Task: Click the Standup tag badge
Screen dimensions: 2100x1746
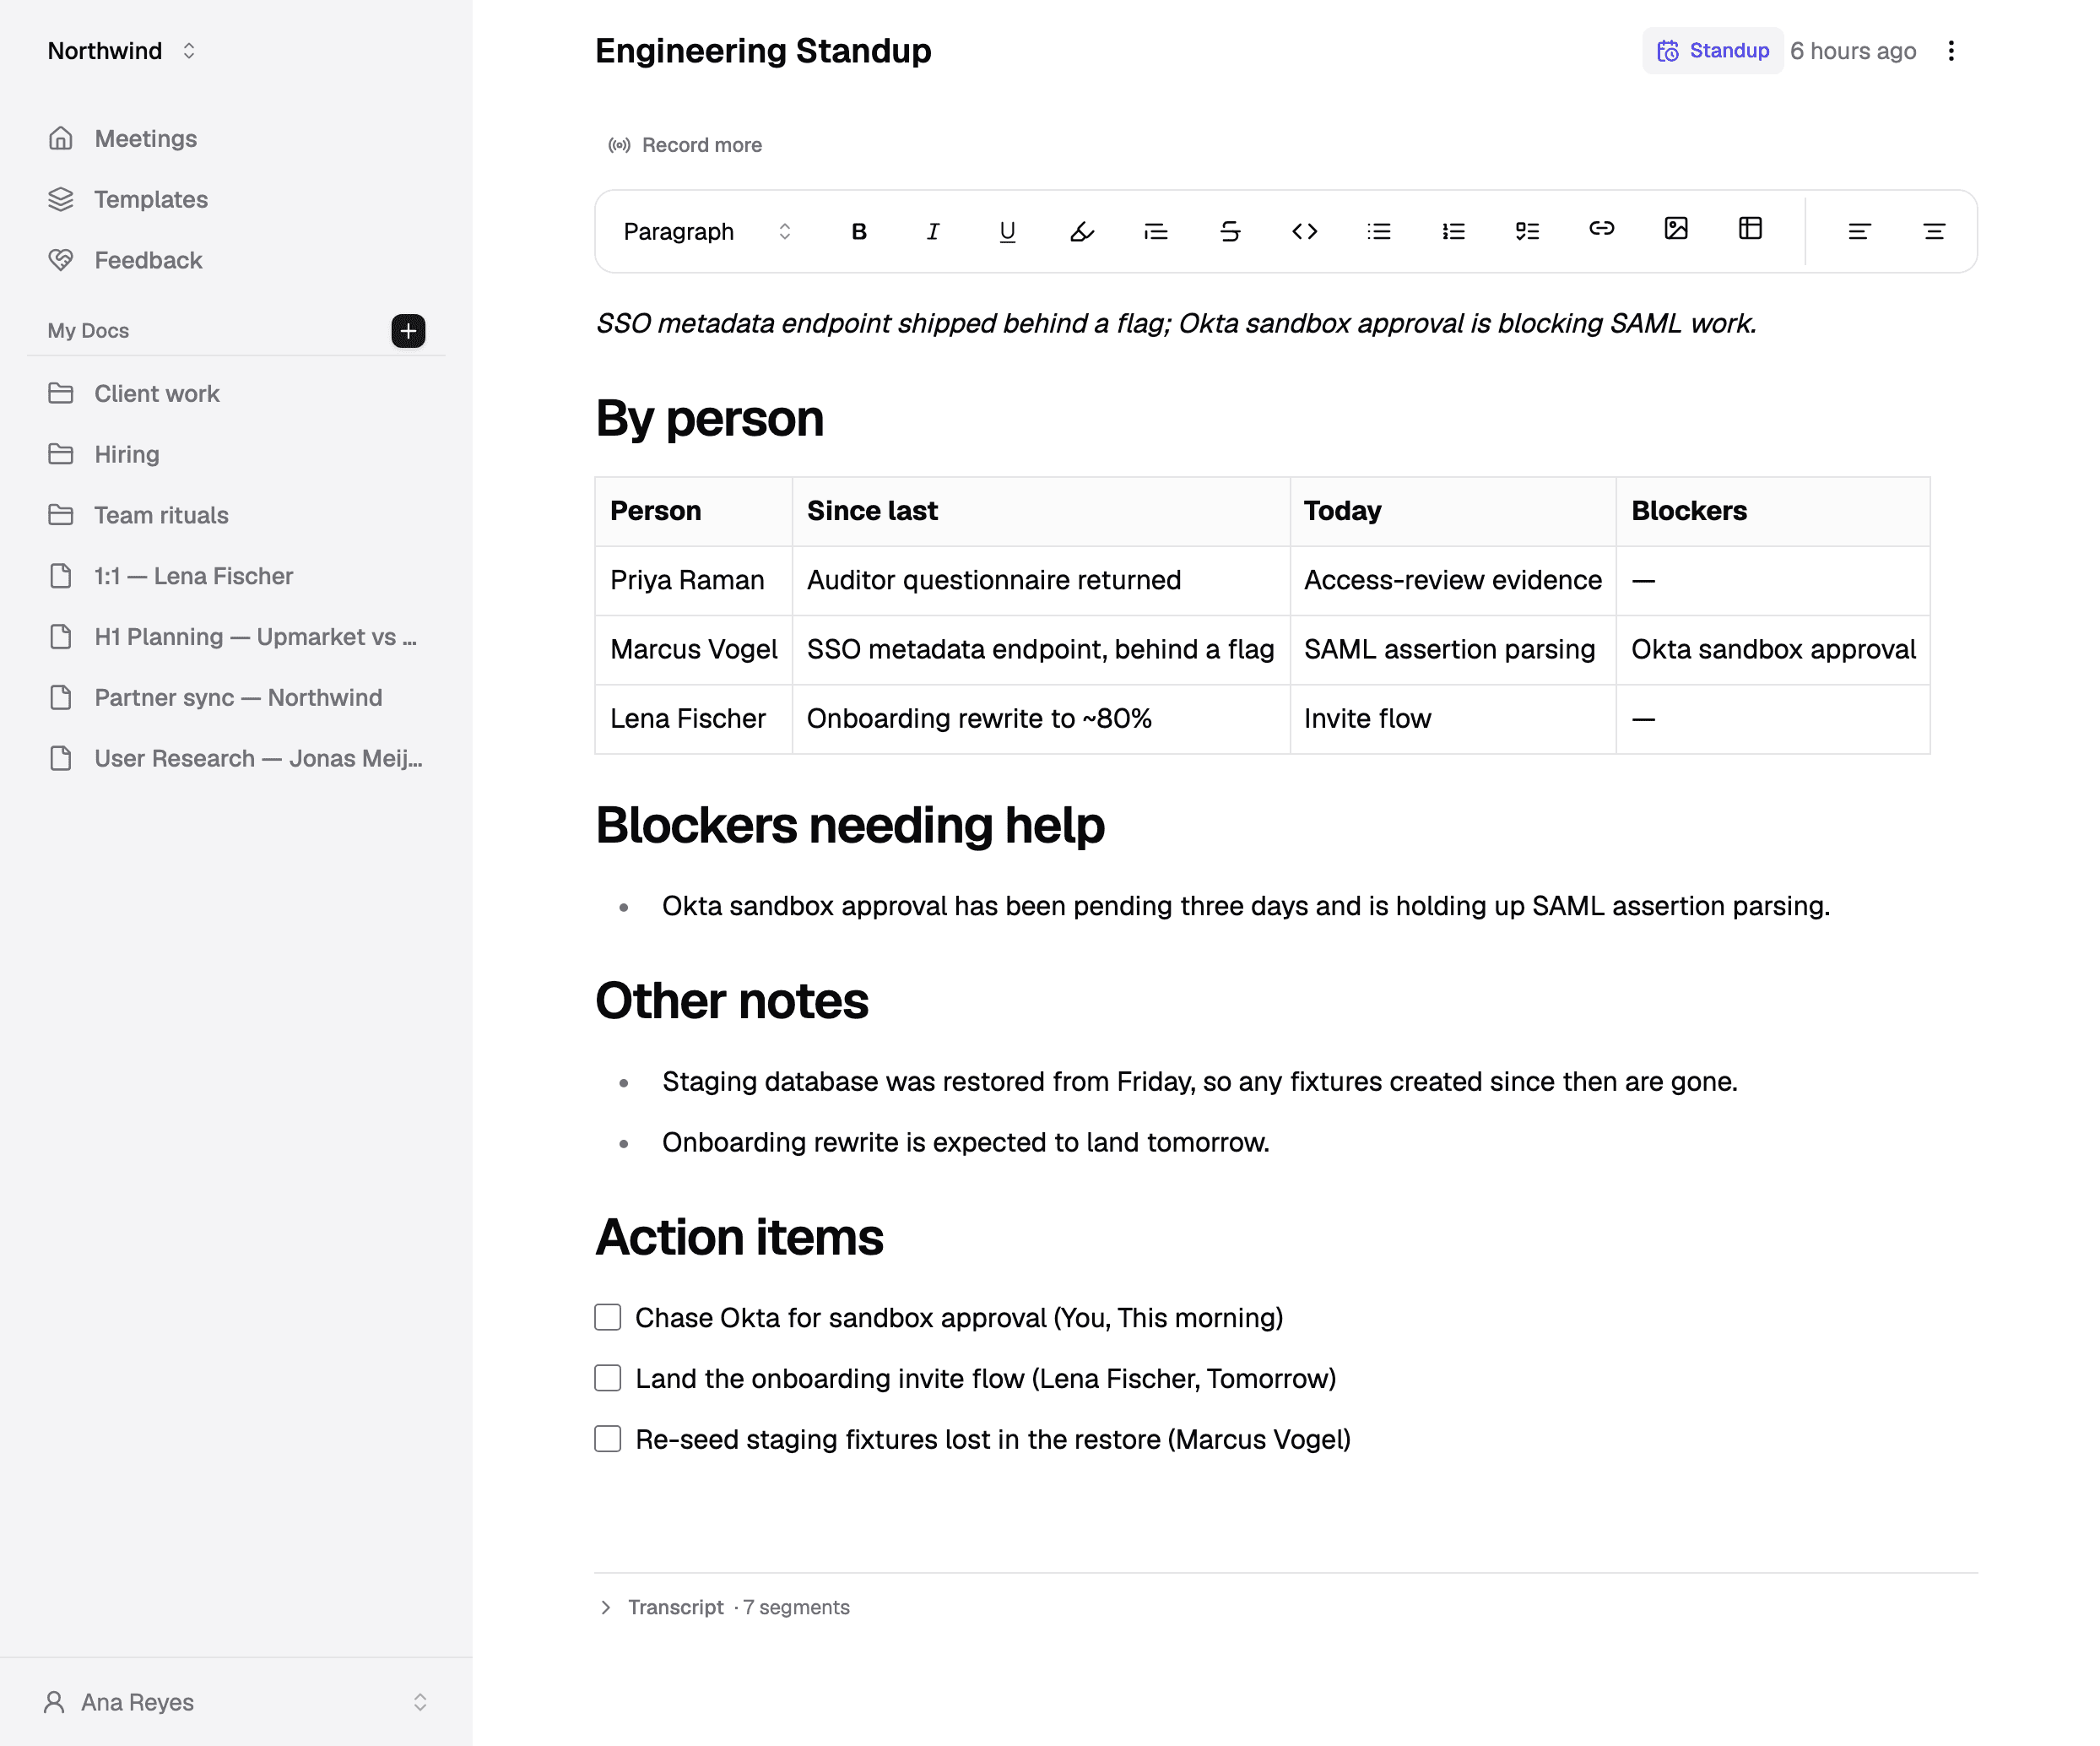Action: 1713,51
